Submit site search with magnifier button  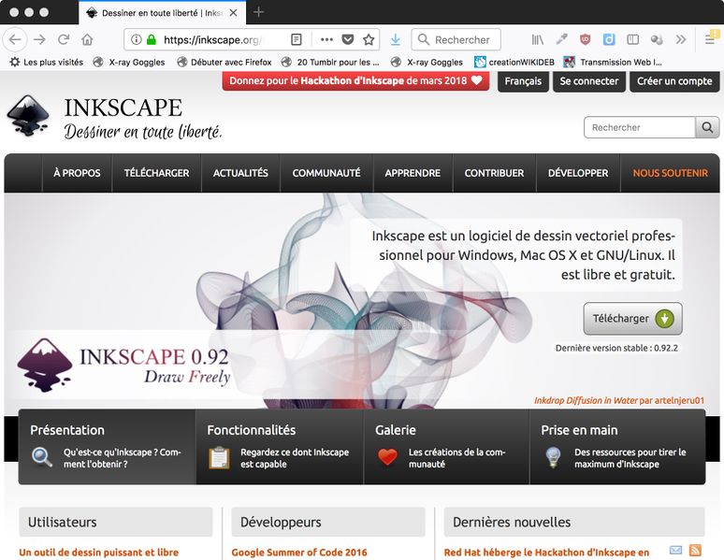coord(707,127)
